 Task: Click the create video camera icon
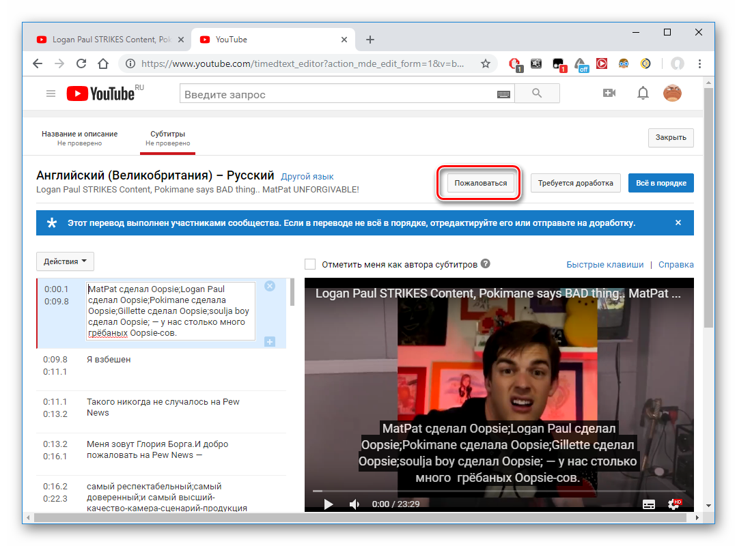[x=609, y=94]
